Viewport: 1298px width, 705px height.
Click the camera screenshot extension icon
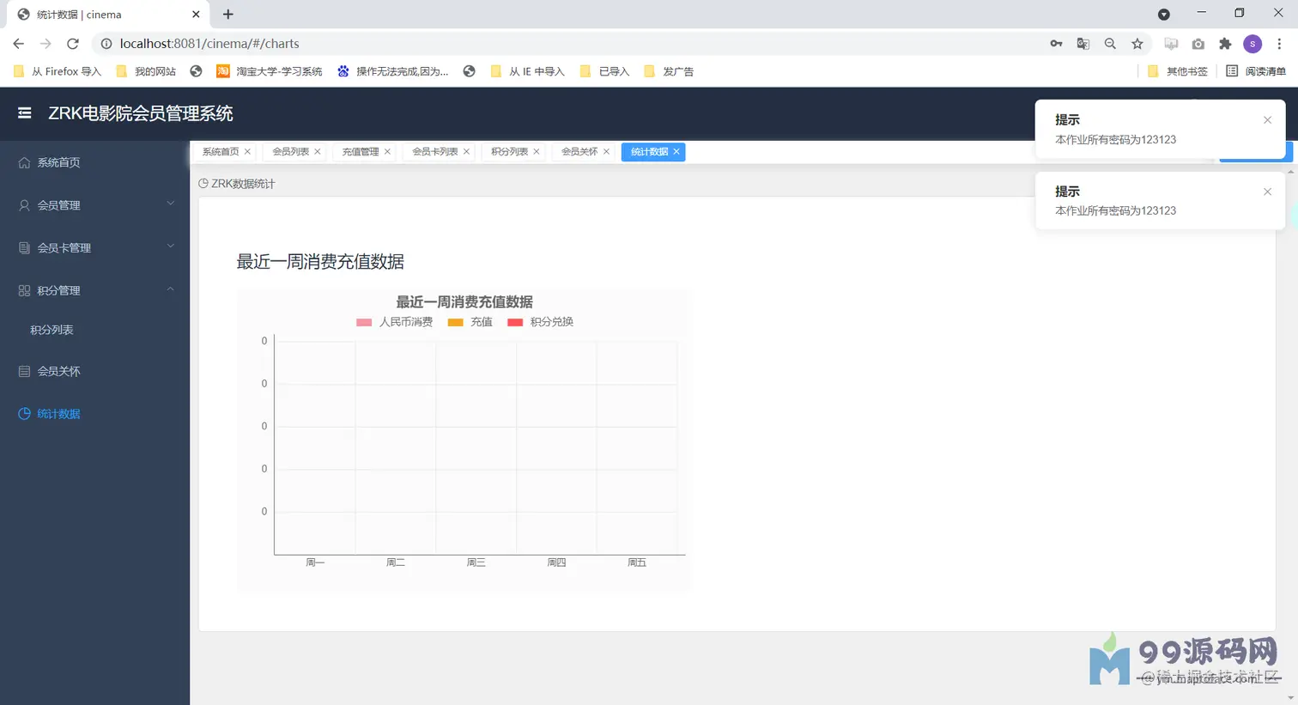click(1198, 44)
